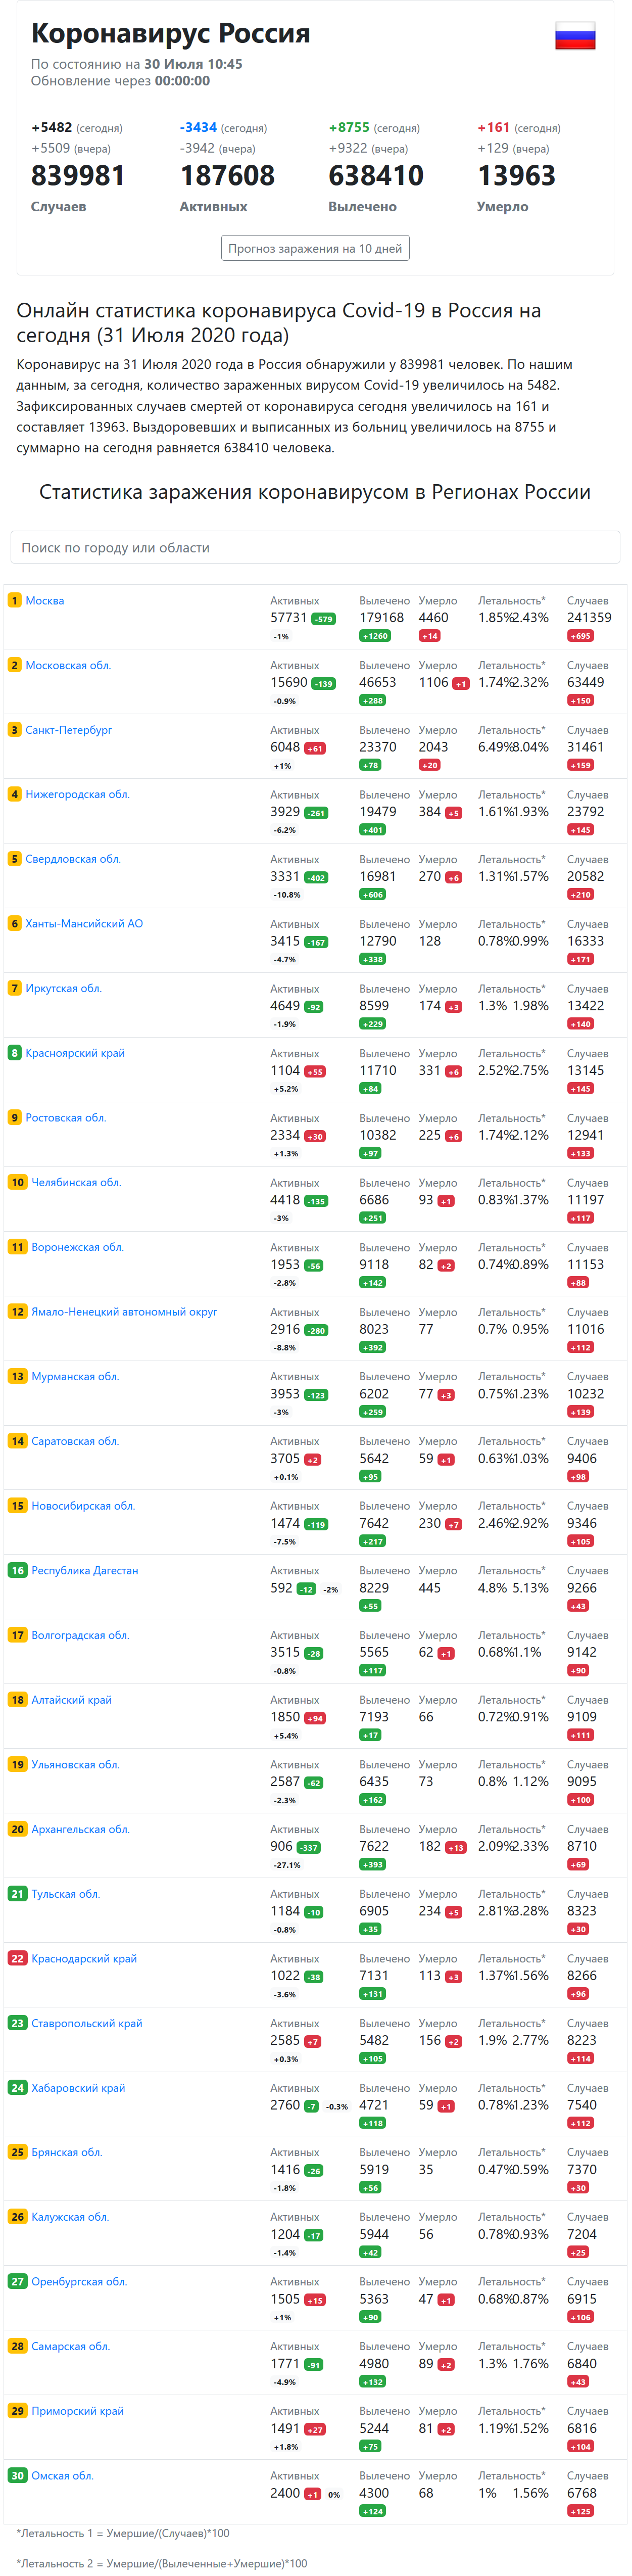Click the "Коронавирус Россия" page heading
The height and width of the screenshot is (2576, 632).
[171, 33]
